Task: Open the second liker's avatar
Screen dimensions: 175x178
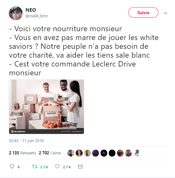Action: (79, 153)
